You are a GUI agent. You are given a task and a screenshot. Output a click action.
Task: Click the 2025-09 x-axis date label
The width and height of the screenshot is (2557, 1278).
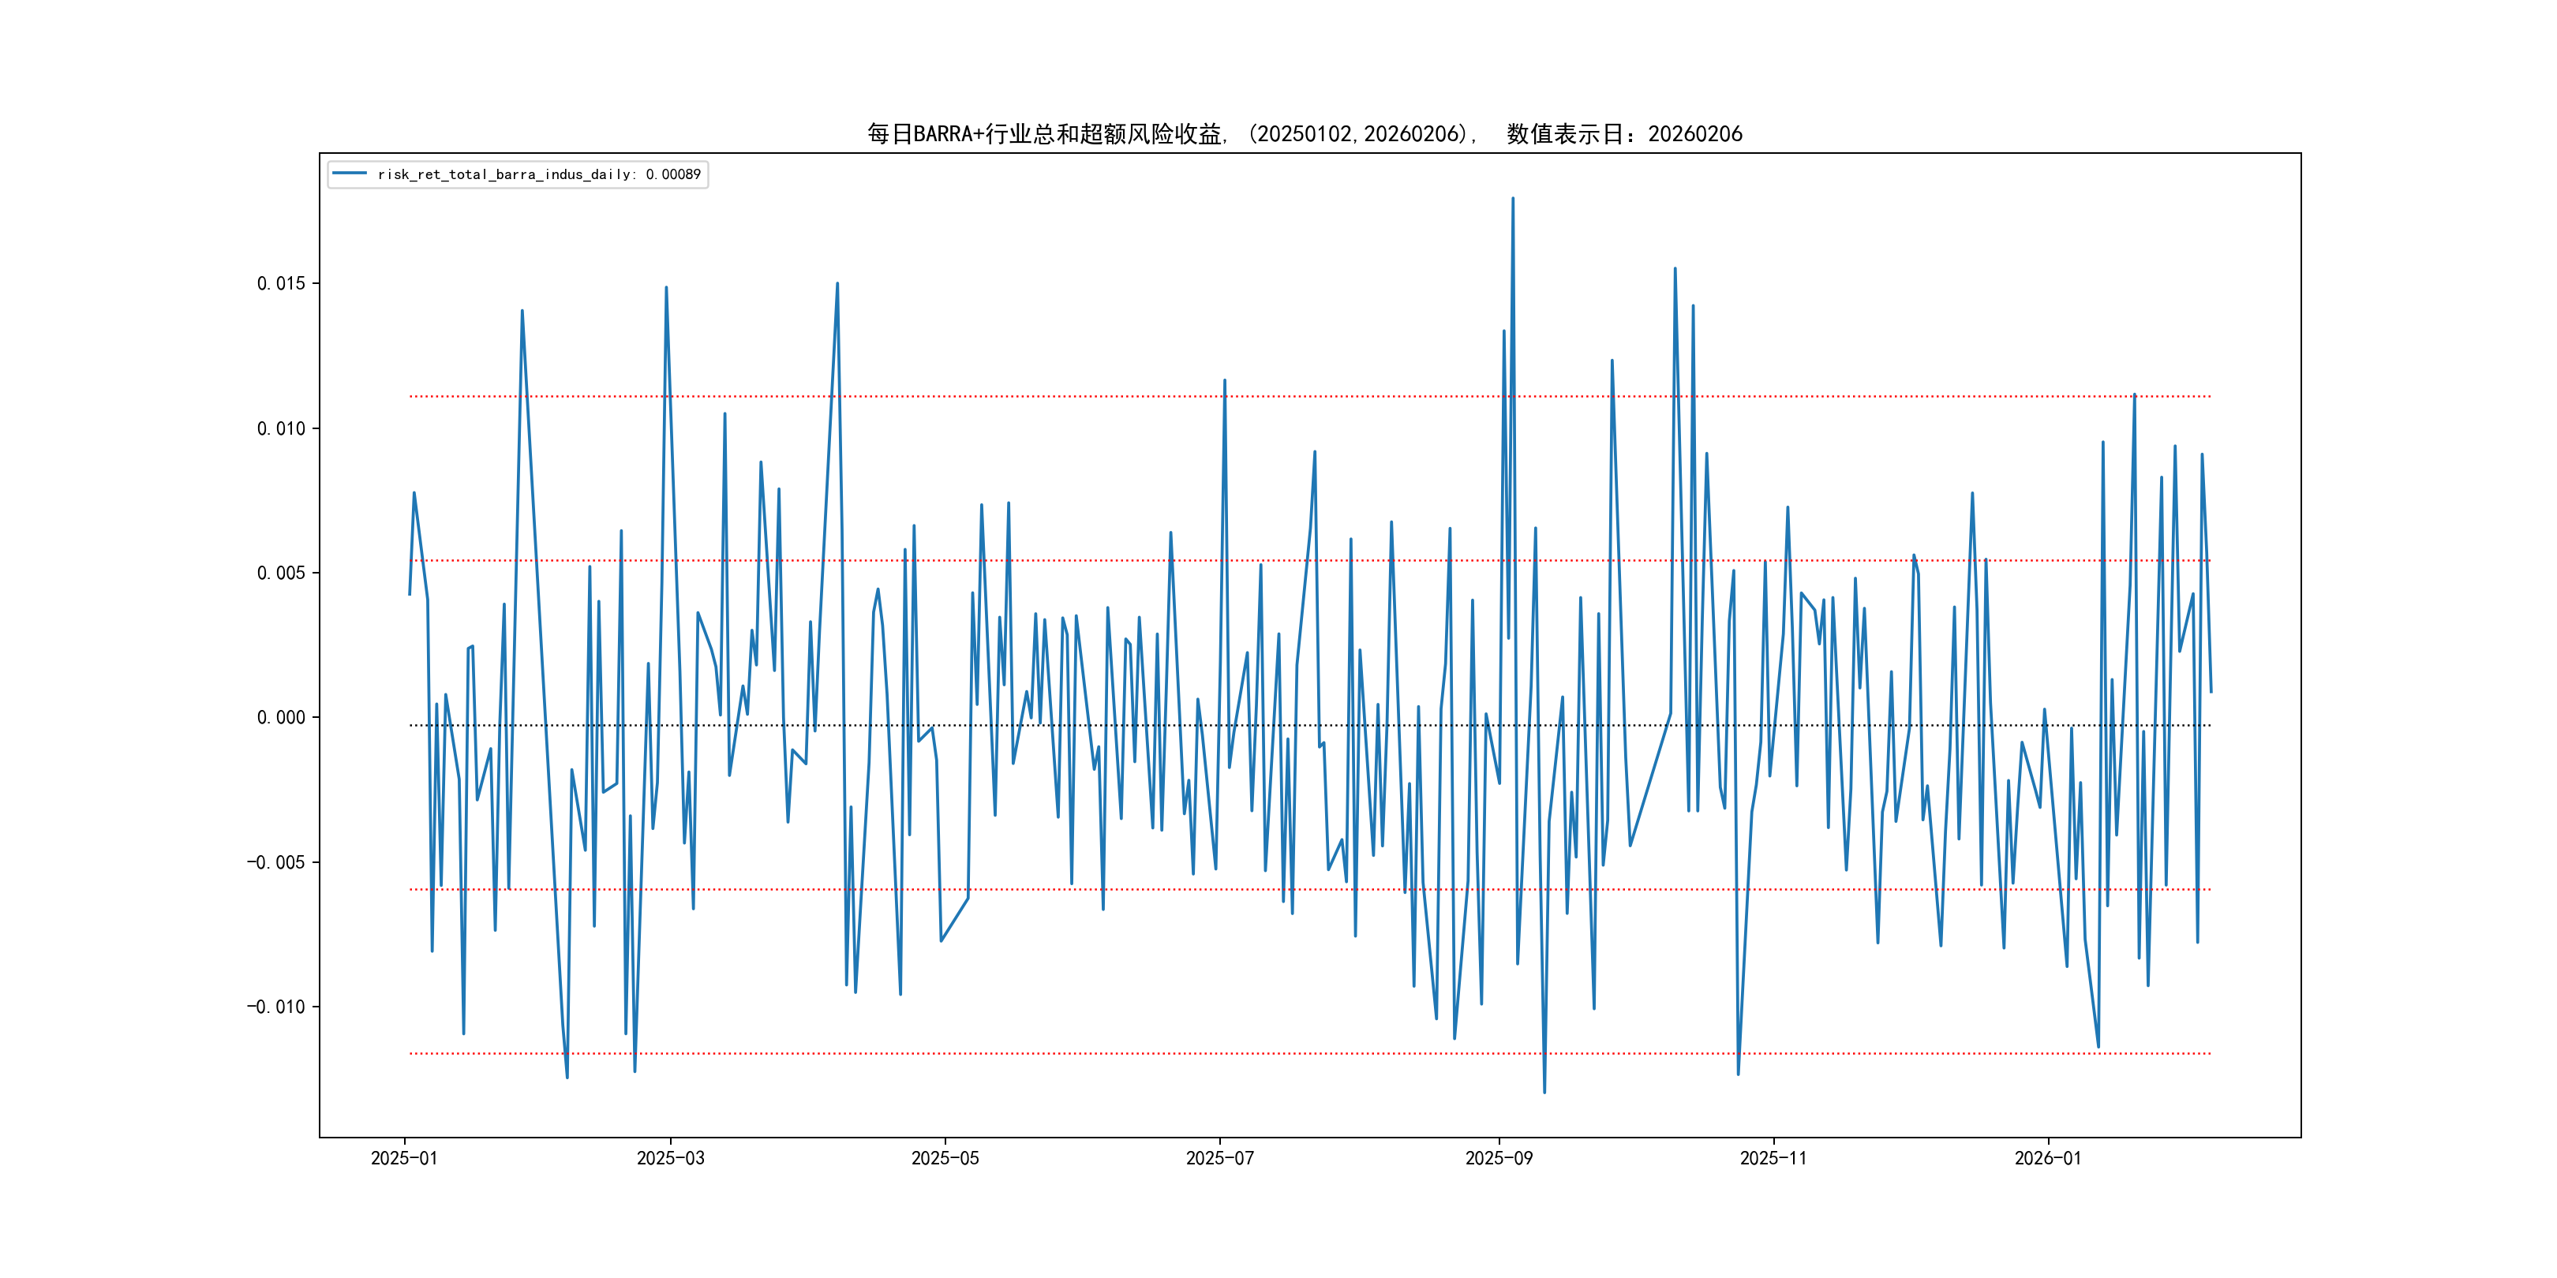[1499, 1158]
